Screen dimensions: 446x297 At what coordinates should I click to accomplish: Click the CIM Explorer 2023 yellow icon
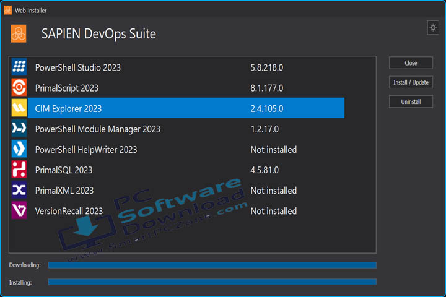[x=19, y=108]
